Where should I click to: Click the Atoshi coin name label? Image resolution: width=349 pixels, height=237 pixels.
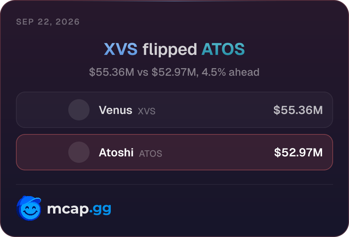[x=116, y=152]
